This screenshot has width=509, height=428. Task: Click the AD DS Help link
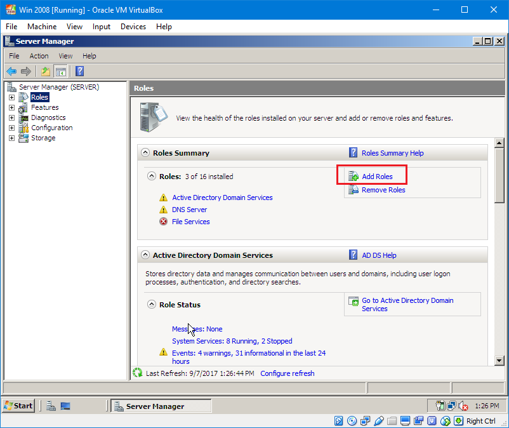(x=379, y=255)
